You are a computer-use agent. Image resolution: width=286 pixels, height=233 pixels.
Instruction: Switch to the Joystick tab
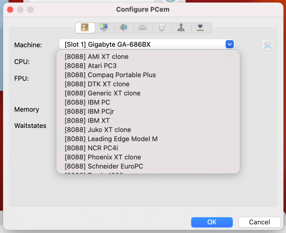click(181, 28)
